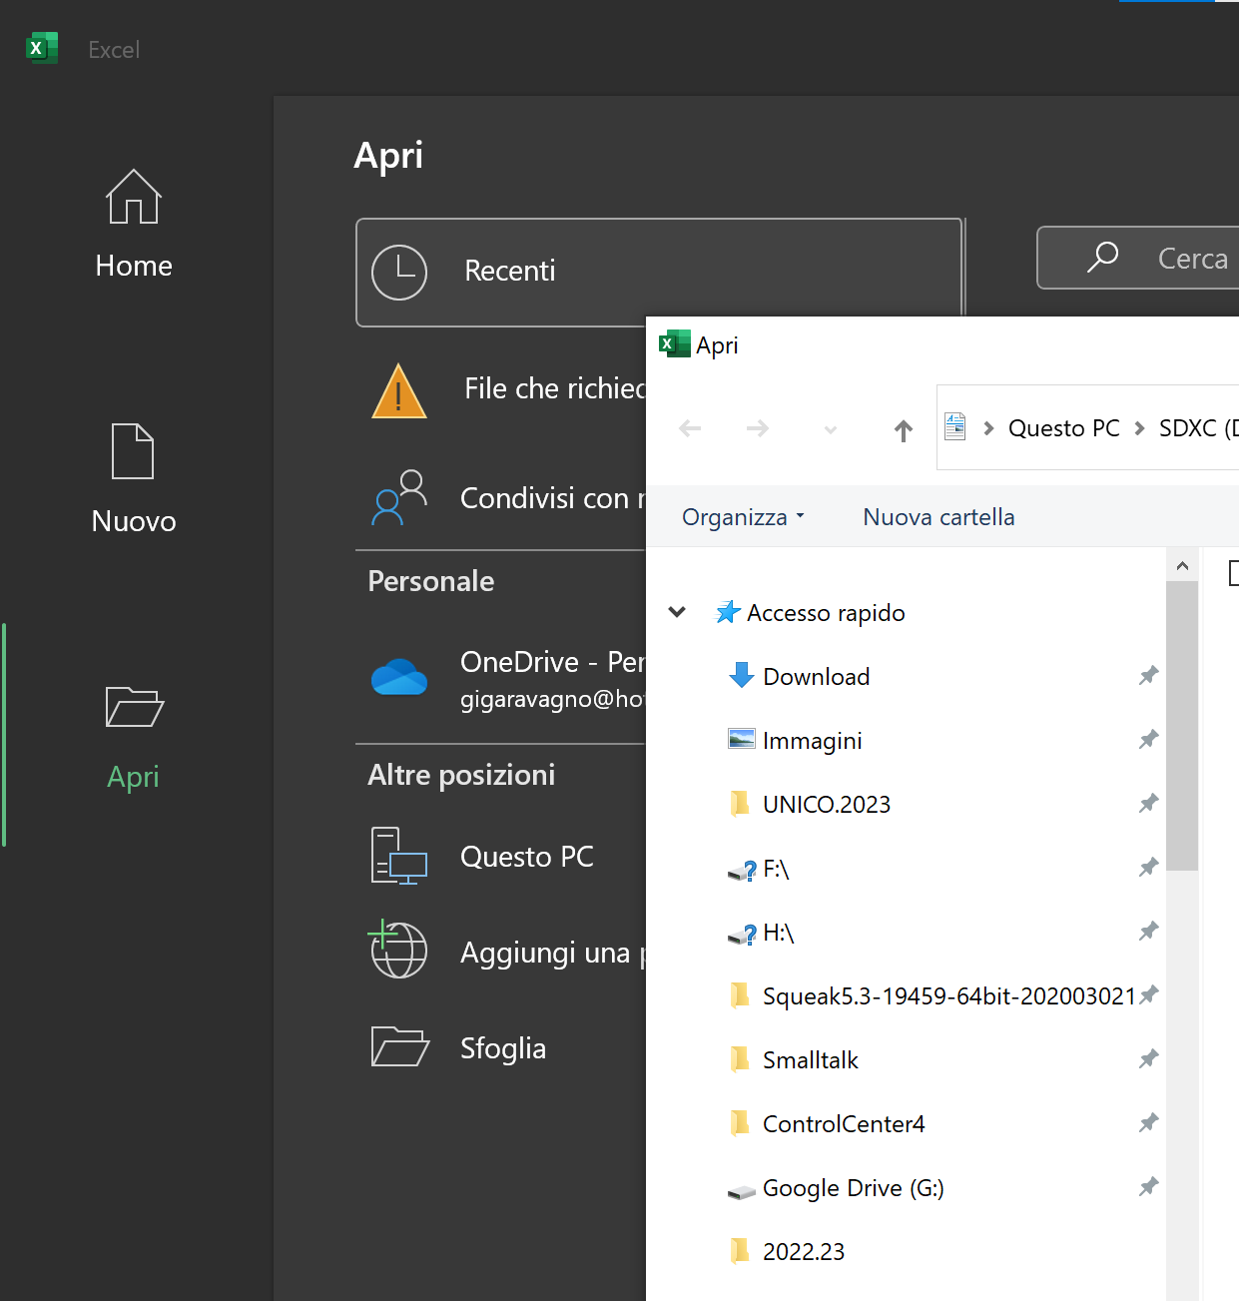Click the navigation pane scrollbar thumb

tap(1182, 726)
